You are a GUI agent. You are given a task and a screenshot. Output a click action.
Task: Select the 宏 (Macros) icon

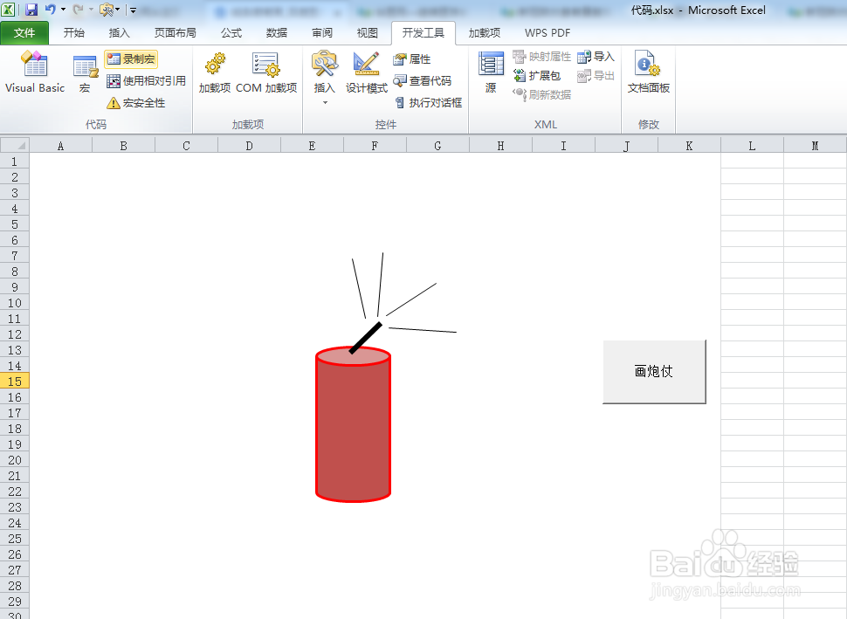[84, 74]
